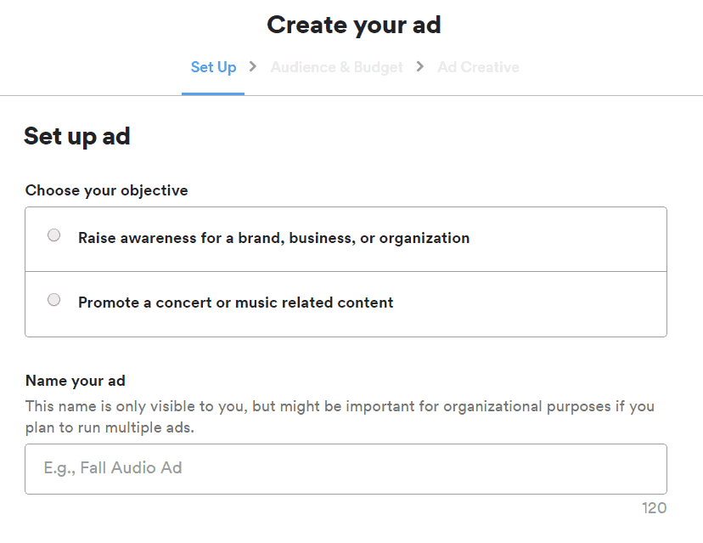Click the ad naming helper text
703x543 pixels.
tap(339, 415)
